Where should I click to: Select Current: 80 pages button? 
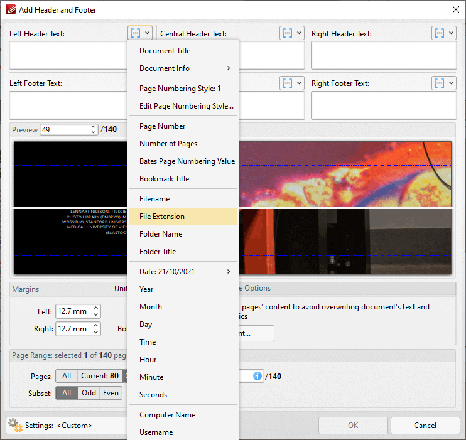pos(99,376)
